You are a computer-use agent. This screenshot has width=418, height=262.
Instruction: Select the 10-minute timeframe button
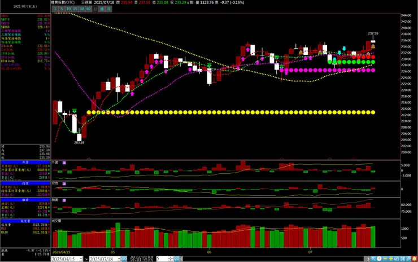68,9
